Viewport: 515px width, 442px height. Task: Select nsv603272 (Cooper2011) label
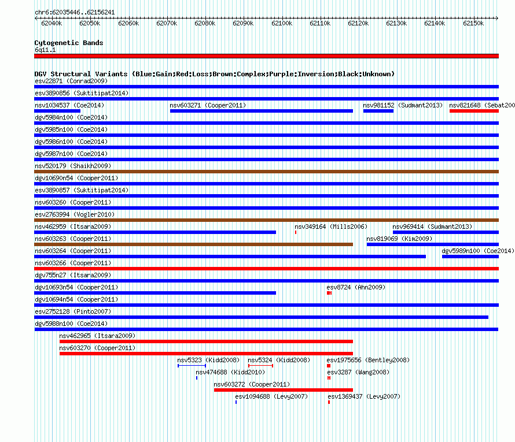(x=252, y=384)
